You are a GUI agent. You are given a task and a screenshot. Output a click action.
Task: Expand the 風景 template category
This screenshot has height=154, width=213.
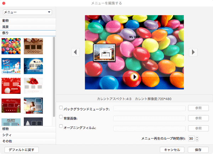tap(28, 27)
